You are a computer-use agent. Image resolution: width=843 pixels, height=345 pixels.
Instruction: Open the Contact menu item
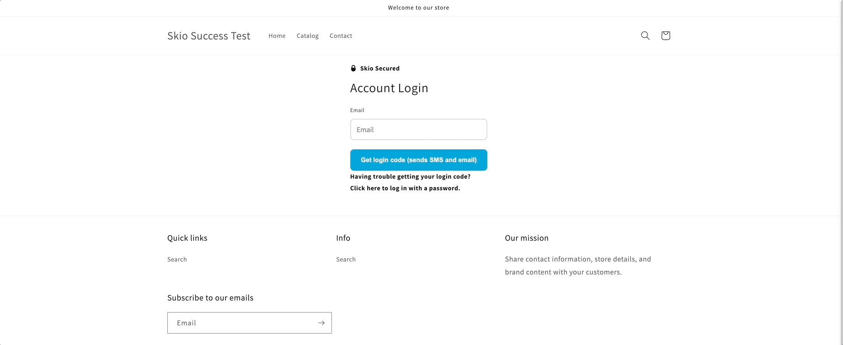pyautogui.click(x=341, y=36)
